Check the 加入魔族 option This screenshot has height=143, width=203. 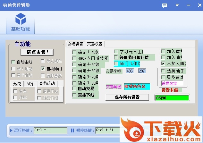click(x=163, y=51)
